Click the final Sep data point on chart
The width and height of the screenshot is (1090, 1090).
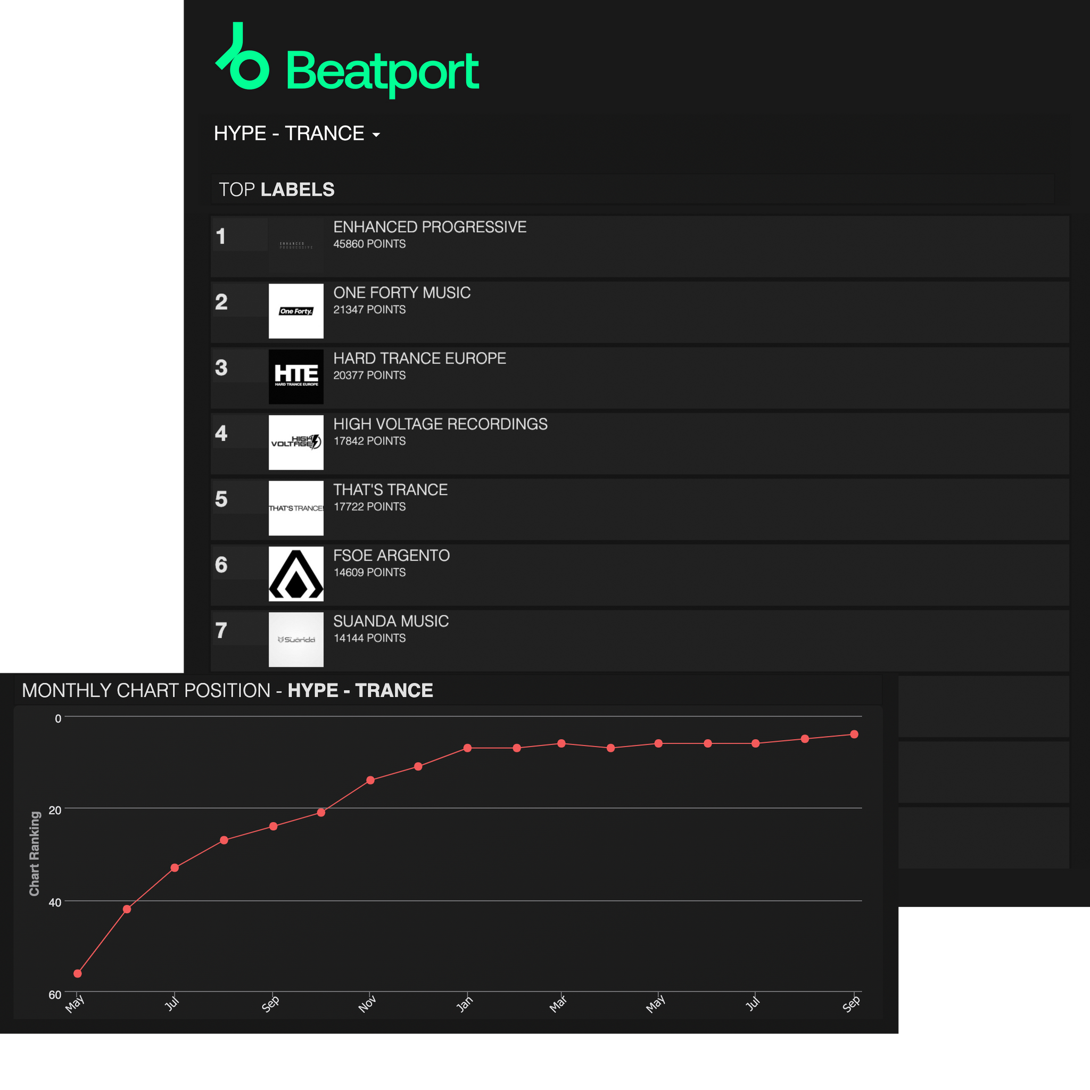[854, 734]
